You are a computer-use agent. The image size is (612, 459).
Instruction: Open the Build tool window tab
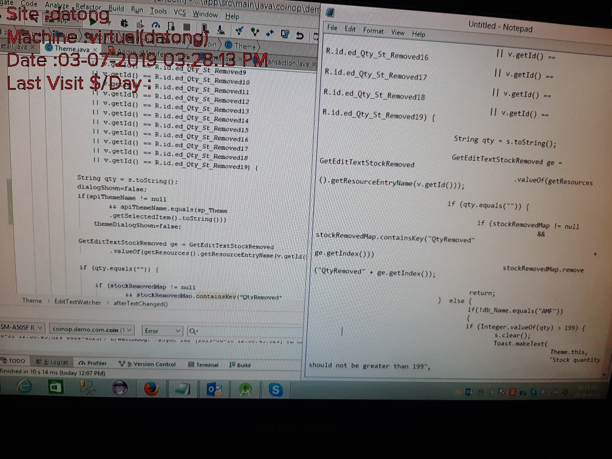pyautogui.click(x=240, y=365)
